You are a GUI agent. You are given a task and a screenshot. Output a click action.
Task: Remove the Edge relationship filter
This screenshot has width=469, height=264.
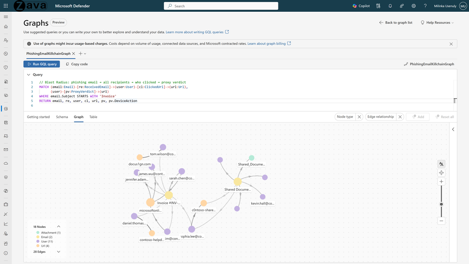tap(400, 117)
